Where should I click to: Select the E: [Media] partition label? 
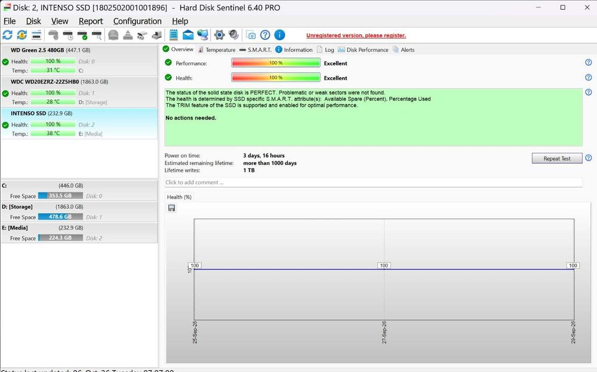(x=15, y=227)
